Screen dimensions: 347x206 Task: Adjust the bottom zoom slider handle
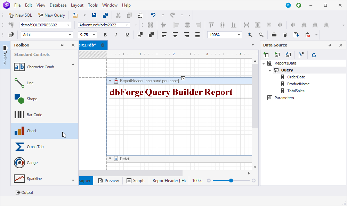(x=231, y=181)
